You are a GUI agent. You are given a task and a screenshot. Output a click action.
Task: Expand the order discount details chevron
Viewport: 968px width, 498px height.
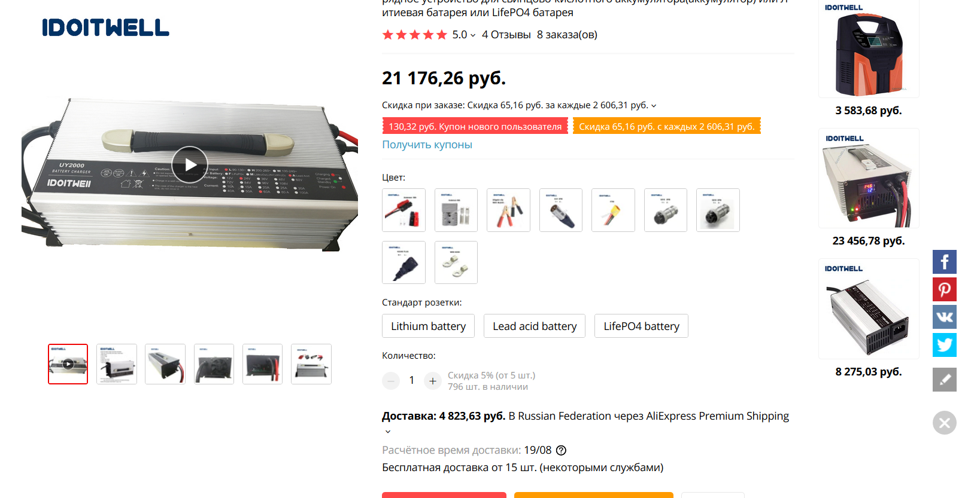point(654,106)
